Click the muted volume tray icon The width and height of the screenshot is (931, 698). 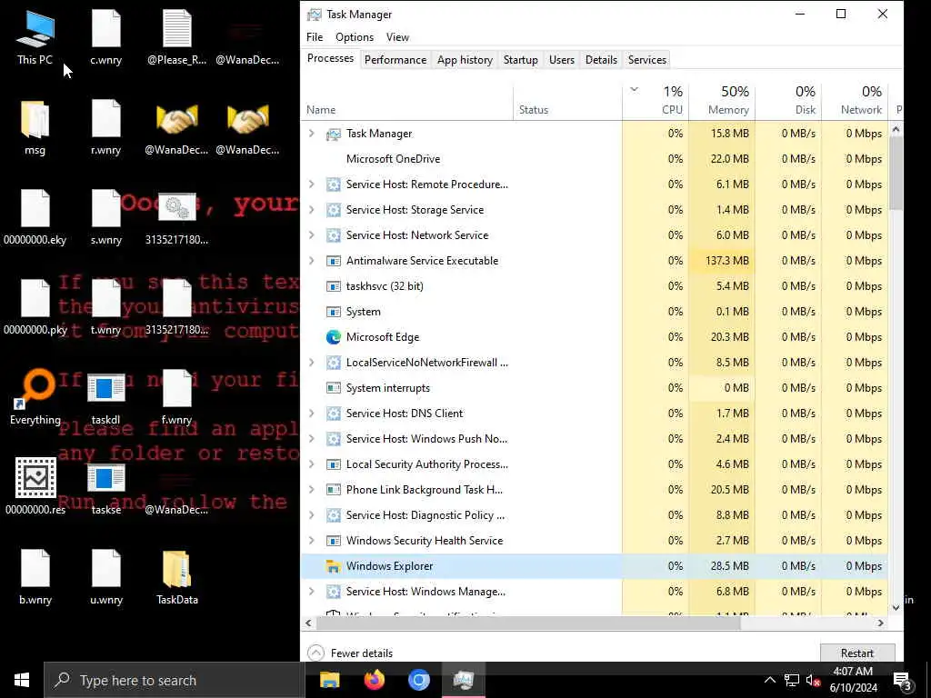click(x=813, y=680)
